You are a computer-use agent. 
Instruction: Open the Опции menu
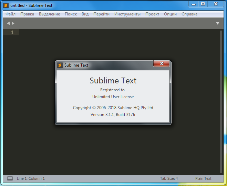pos(170,14)
